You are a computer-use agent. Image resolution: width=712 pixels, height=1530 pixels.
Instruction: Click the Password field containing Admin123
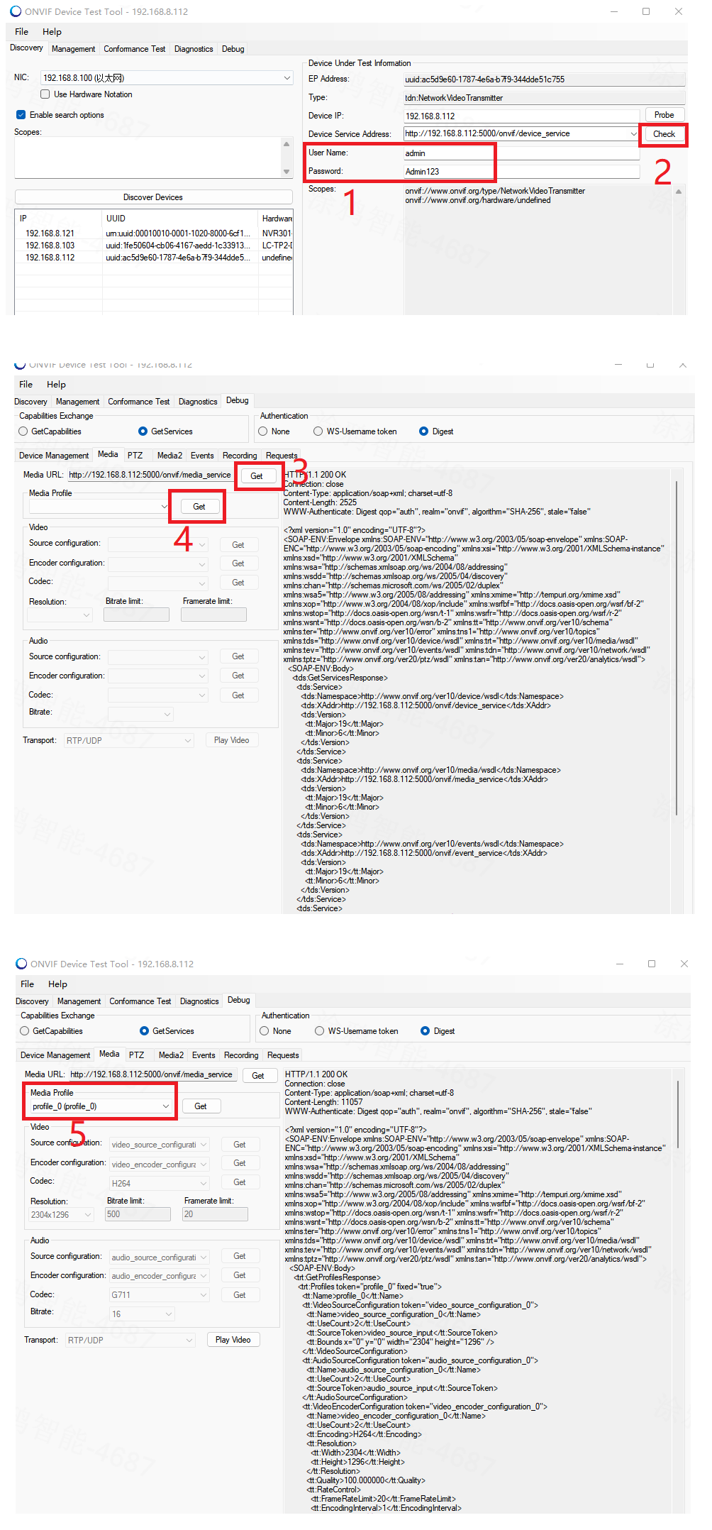click(522, 172)
